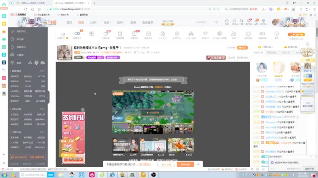This screenshot has width=318, height=178.
Task: Bookmark the page with the star icon
Action: click(x=39, y=9)
